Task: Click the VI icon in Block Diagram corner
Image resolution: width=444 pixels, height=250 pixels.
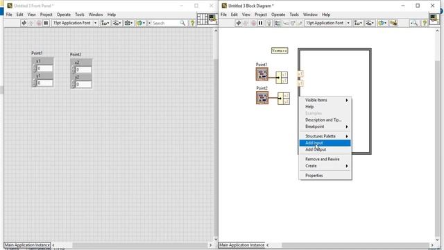Action: (x=434, y=19)
